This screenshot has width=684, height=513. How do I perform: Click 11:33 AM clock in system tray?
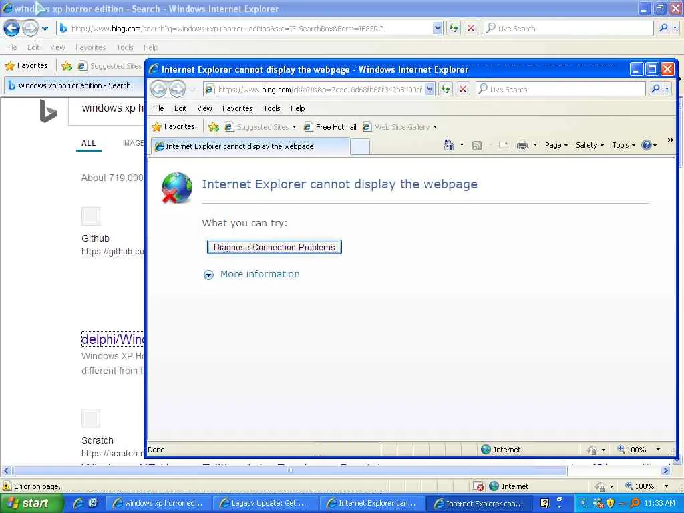coord(659,503)
